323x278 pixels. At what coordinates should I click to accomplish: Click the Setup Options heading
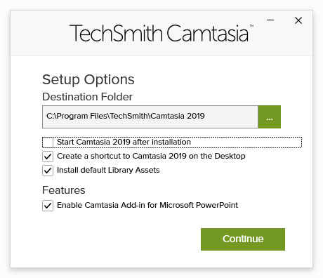pyautogui.click(x=88, y=80)
